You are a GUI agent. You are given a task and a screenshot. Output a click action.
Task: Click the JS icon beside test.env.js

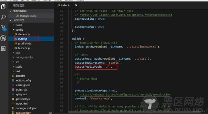click(16, 48)
